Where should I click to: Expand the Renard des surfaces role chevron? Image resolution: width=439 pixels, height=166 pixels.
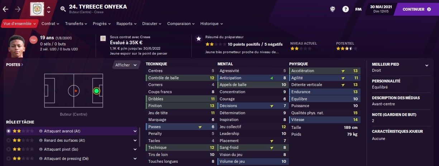click(135, 141)
